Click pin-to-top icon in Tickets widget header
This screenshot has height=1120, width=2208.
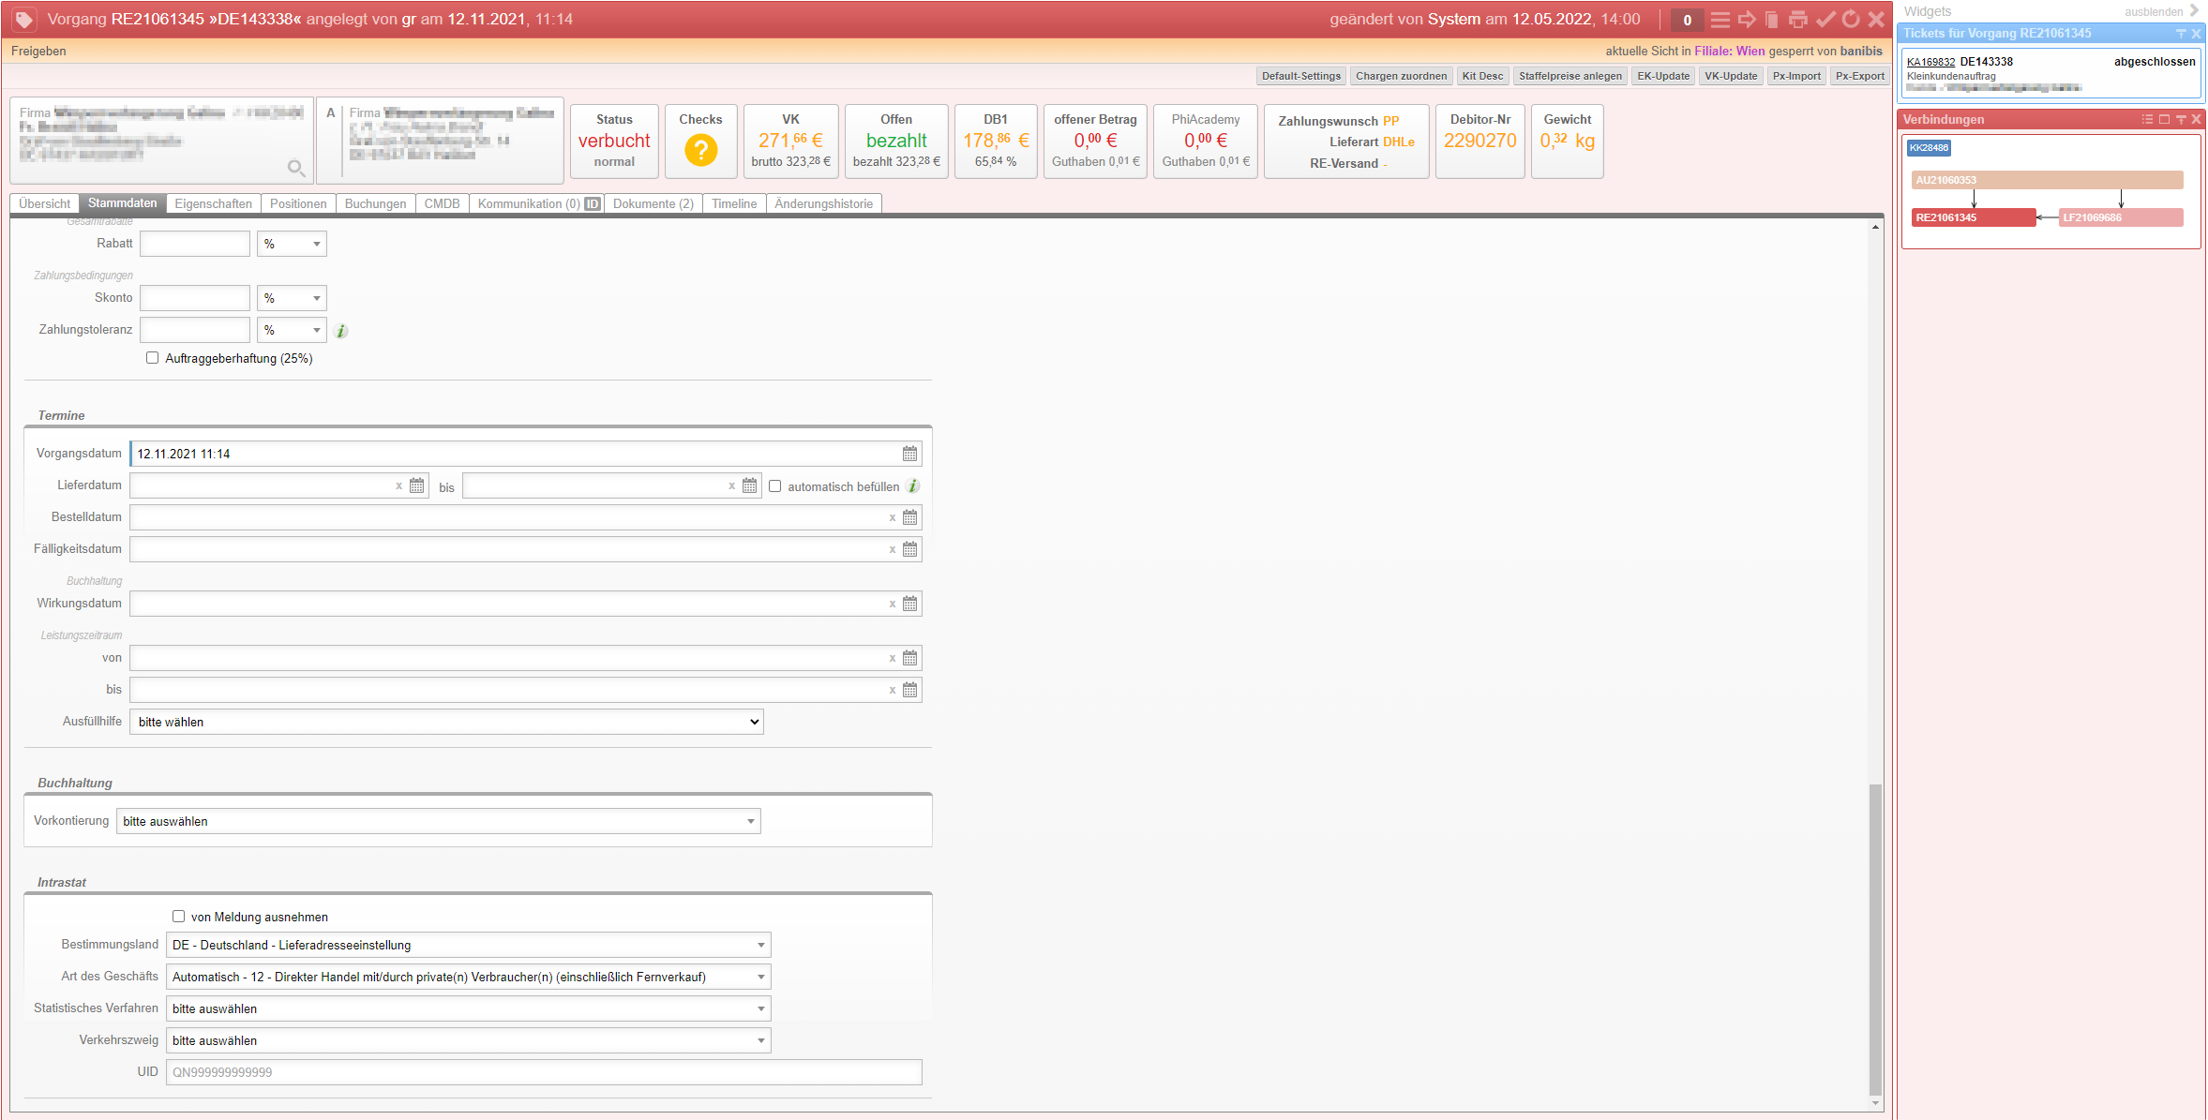pos(2181,33)
